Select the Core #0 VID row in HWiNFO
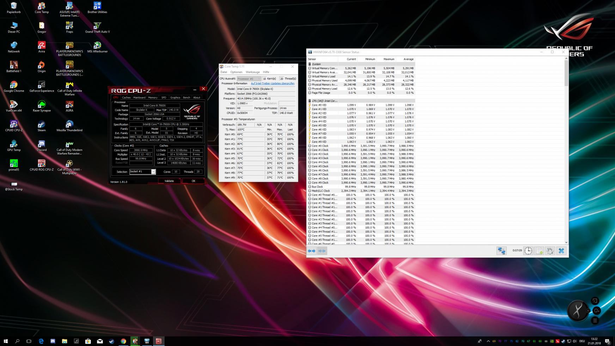 [x=361, y=105]
